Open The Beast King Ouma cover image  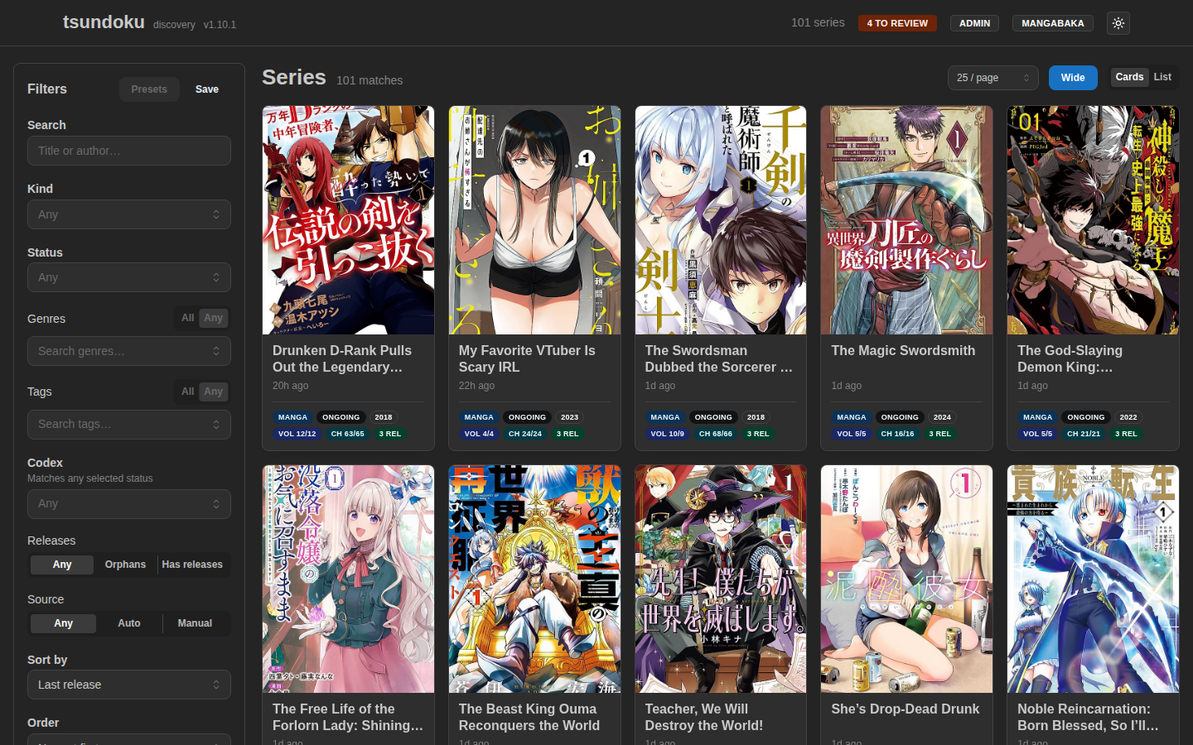[534, 579]
